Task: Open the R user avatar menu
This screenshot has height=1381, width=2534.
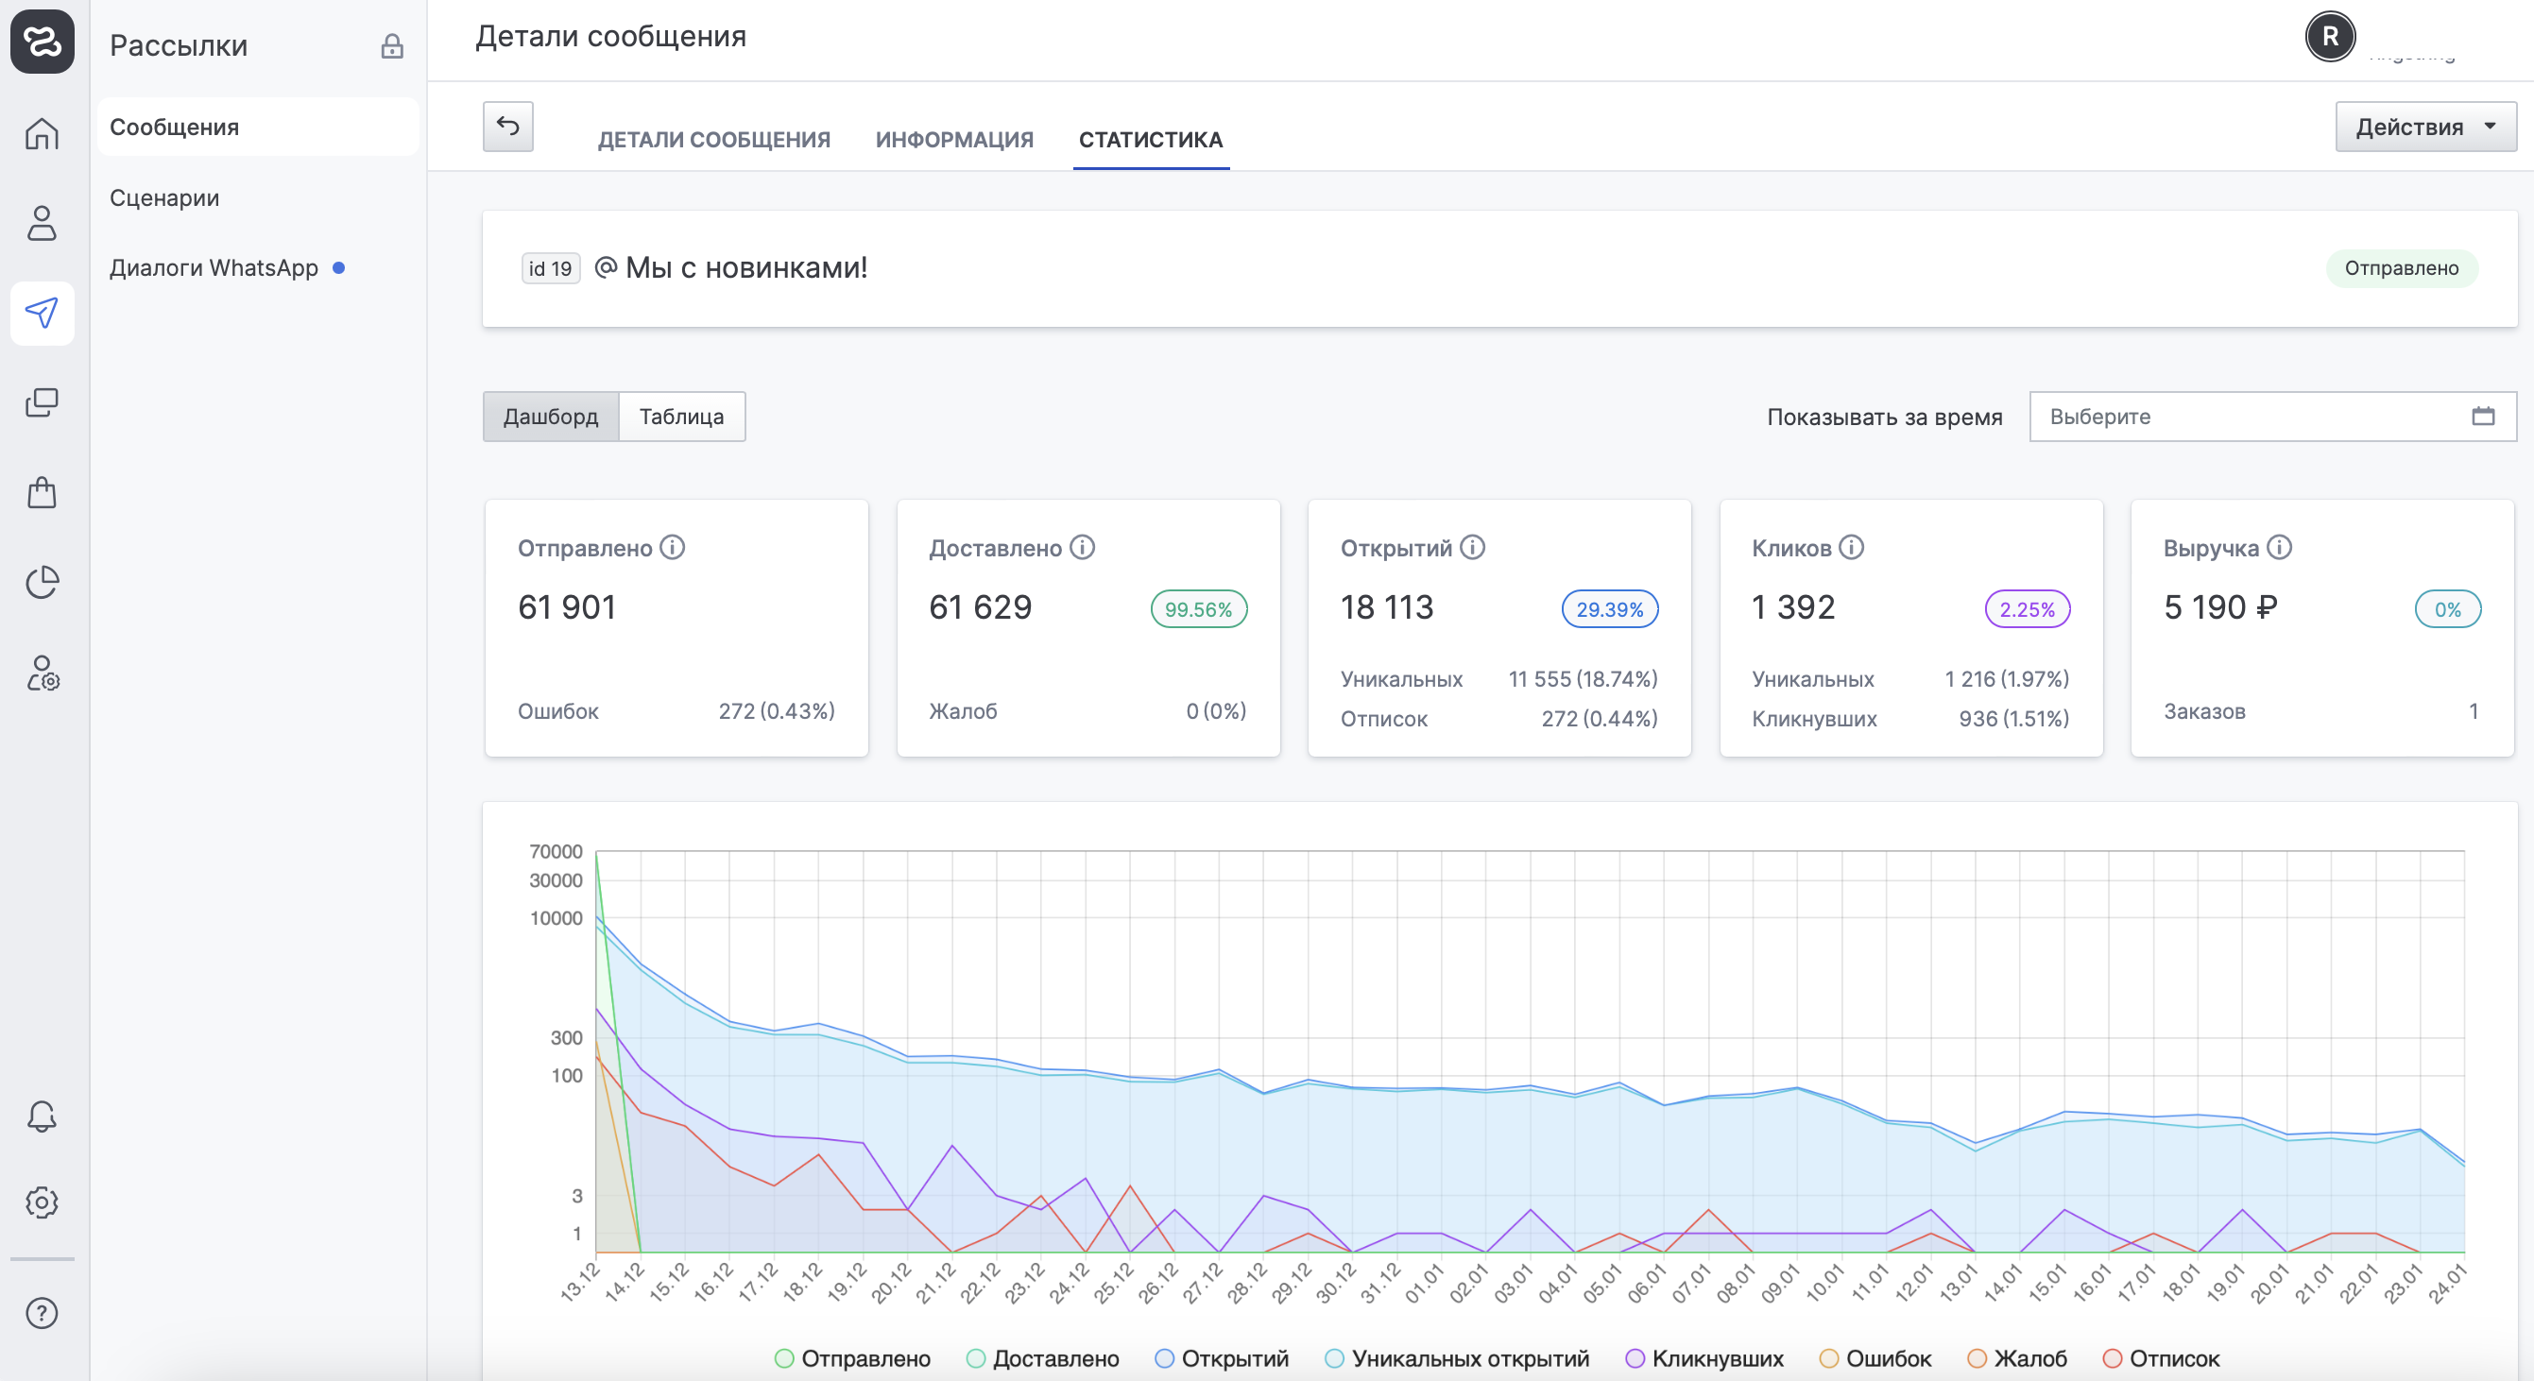Action: 2328,38
